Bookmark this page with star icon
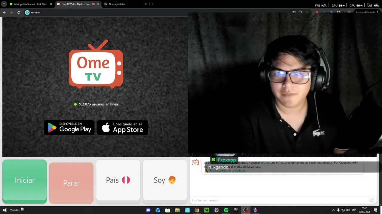The width and height of the screenshot is (382, 214). tap(307, 12)
